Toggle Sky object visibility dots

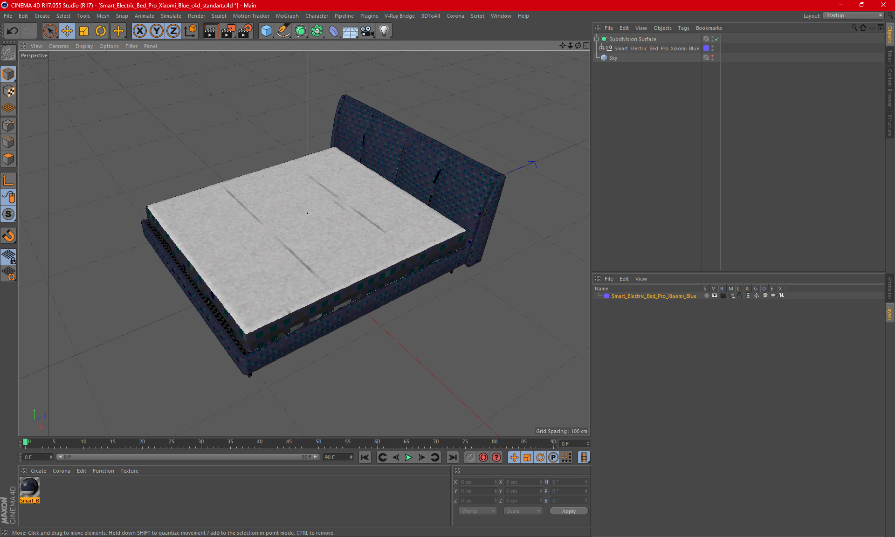tap(712, 58)
